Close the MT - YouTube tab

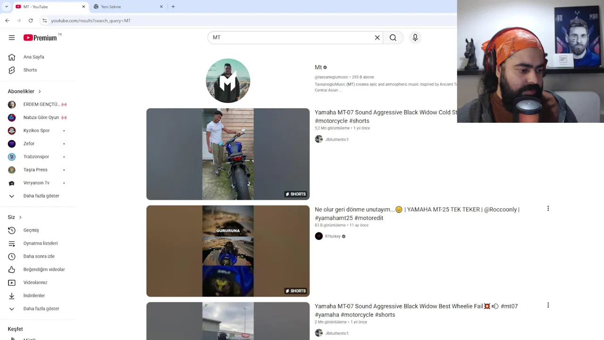[x=84, y=7]
